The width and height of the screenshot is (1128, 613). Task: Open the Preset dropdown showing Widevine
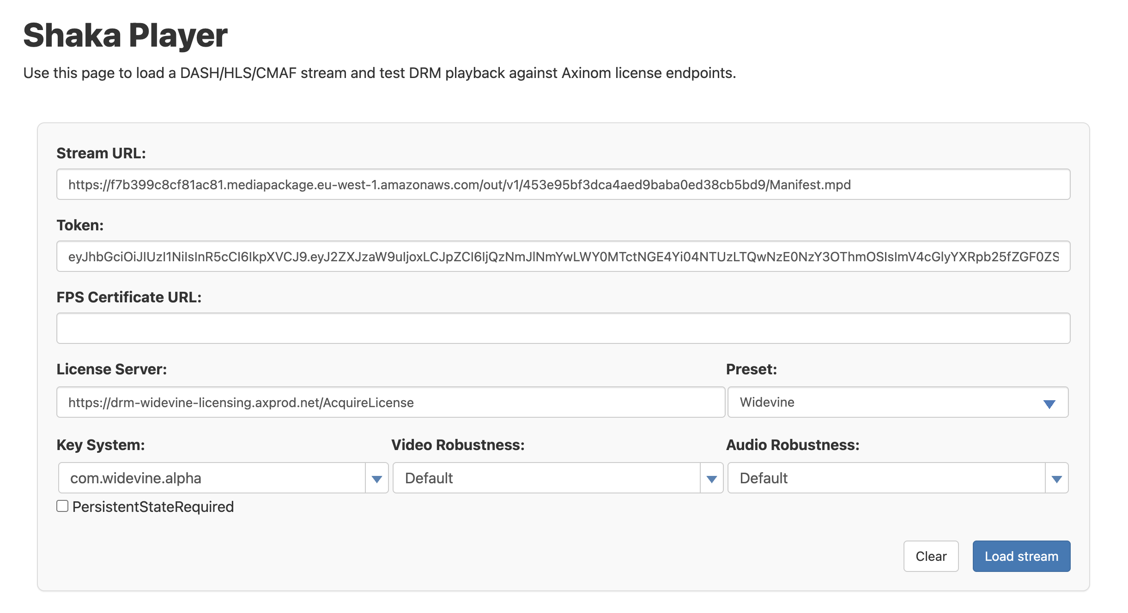point(898,403)
